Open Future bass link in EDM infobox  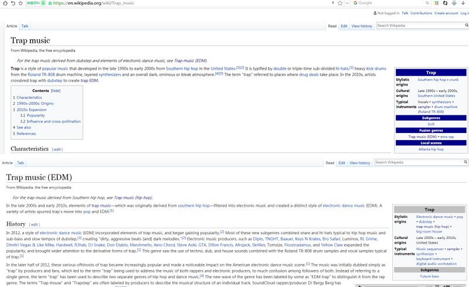pos(429,276)
